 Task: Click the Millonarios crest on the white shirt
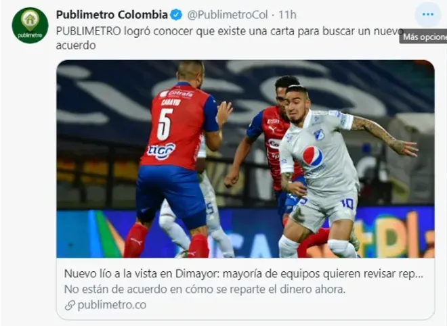(319, 135)
